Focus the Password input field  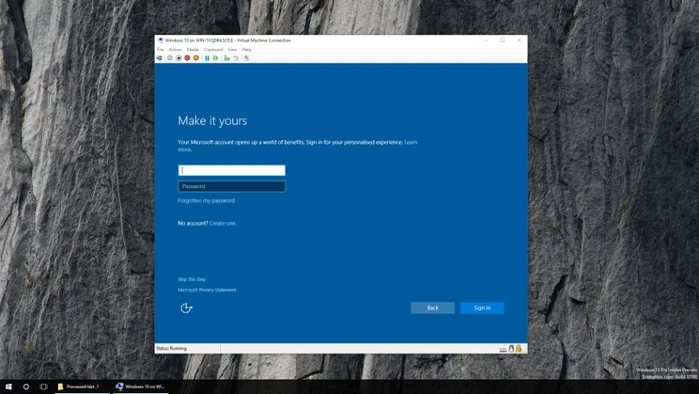click(x=232, y=186)
